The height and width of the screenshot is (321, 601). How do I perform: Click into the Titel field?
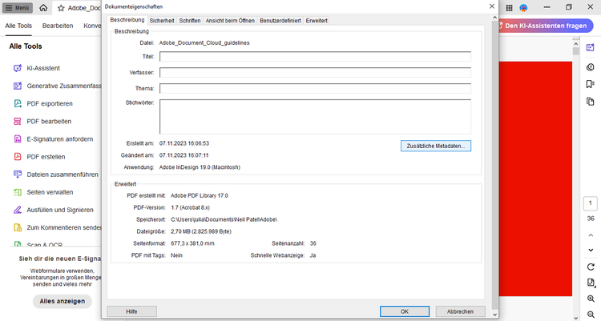[315, 57]
